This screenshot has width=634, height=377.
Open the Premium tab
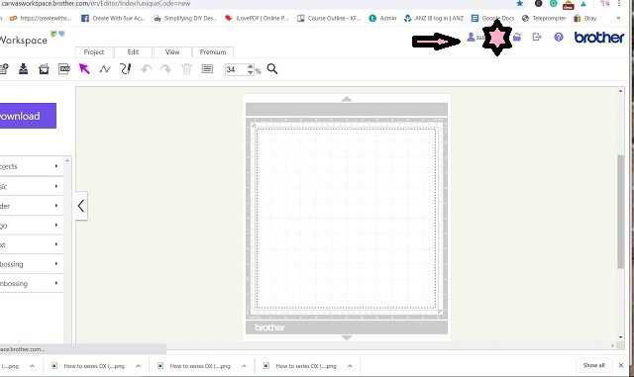[213, 52]
